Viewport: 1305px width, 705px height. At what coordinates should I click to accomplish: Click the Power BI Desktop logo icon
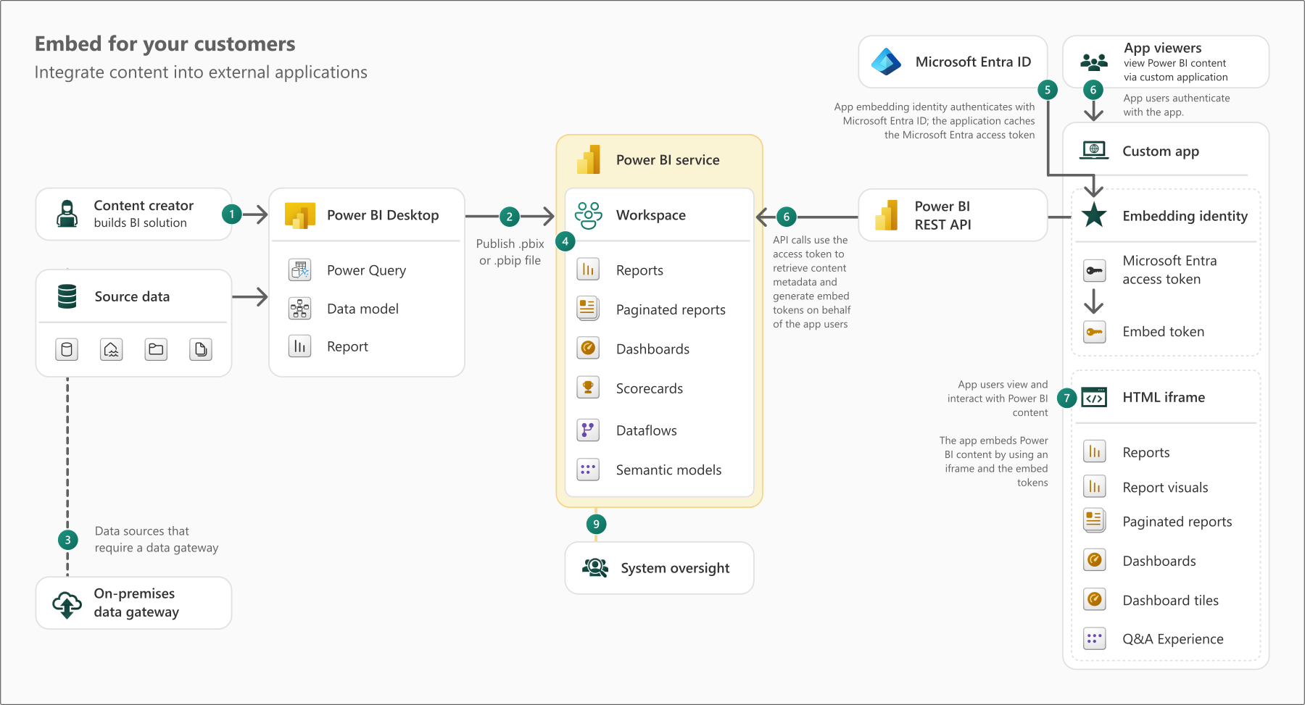(x=300, y=215)
